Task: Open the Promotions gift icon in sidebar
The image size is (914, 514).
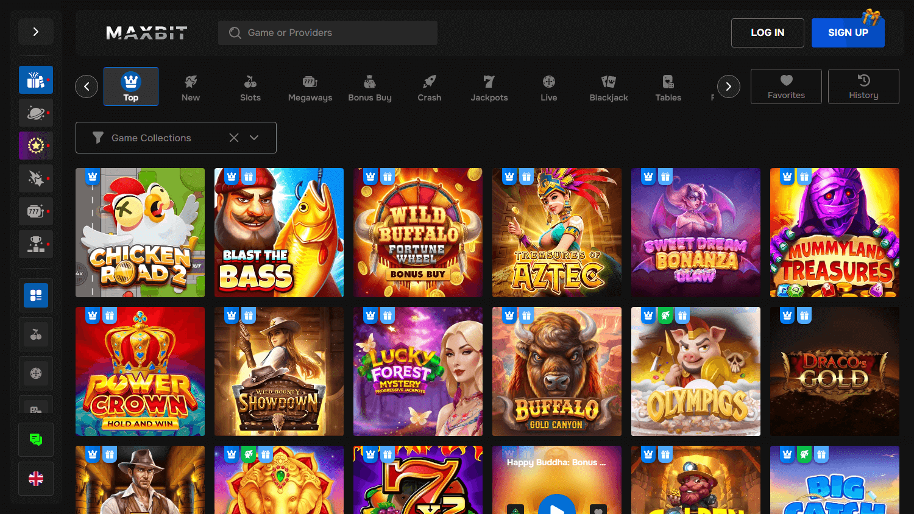Action: 35,79
